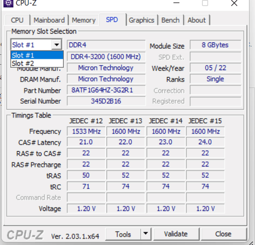This screenshot has width=255, height=245.
Task: Click the DDR4-3200 (1600 MHz) field
Action: pyautogui.click(x=106, y=57)
